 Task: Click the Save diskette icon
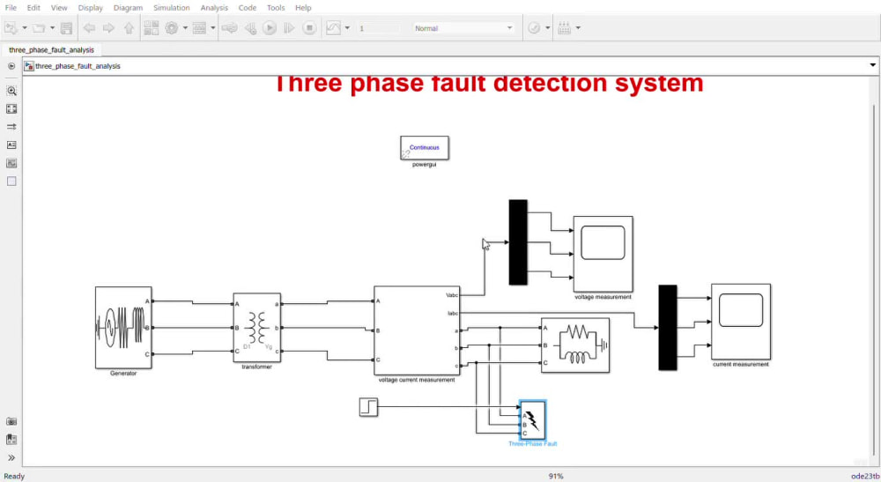point(66,28)
